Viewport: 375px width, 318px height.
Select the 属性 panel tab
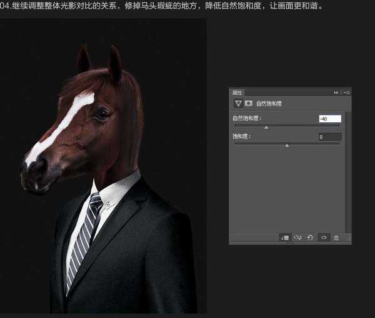(237, 92)
